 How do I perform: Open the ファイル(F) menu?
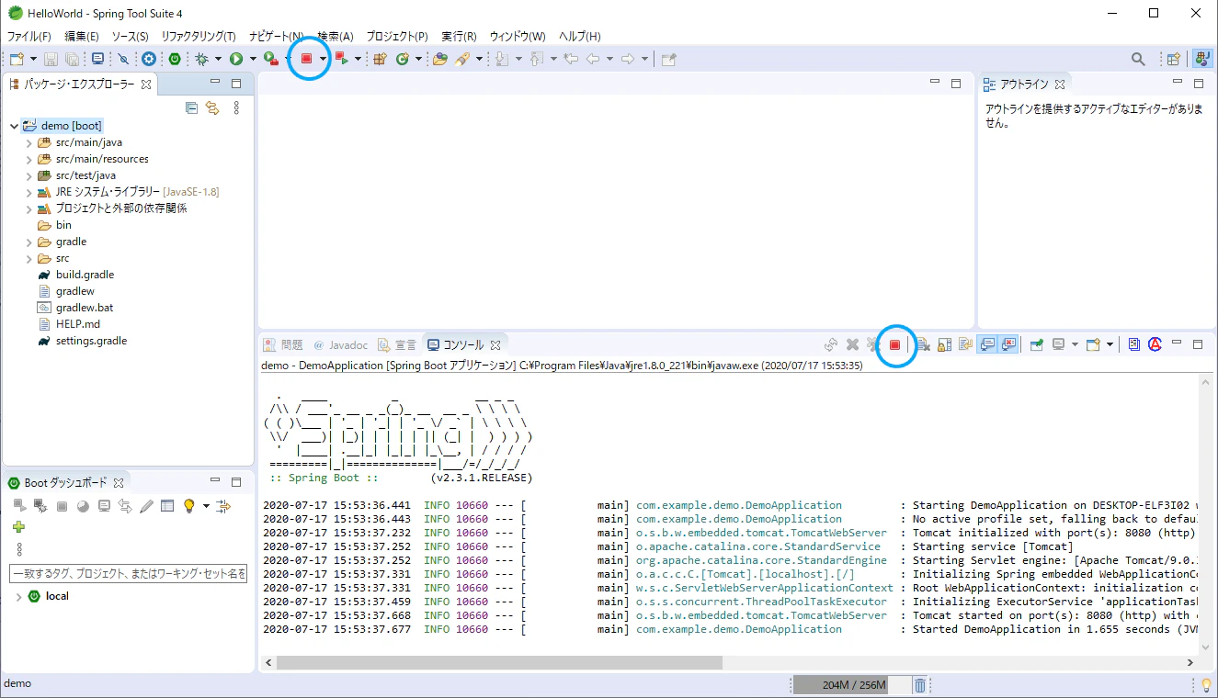click(x=29, y=36)
